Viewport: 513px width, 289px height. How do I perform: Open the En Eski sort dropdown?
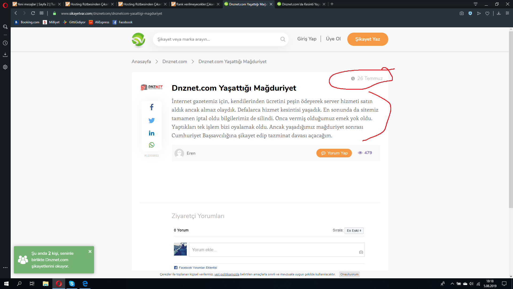(x=354, y=230)
